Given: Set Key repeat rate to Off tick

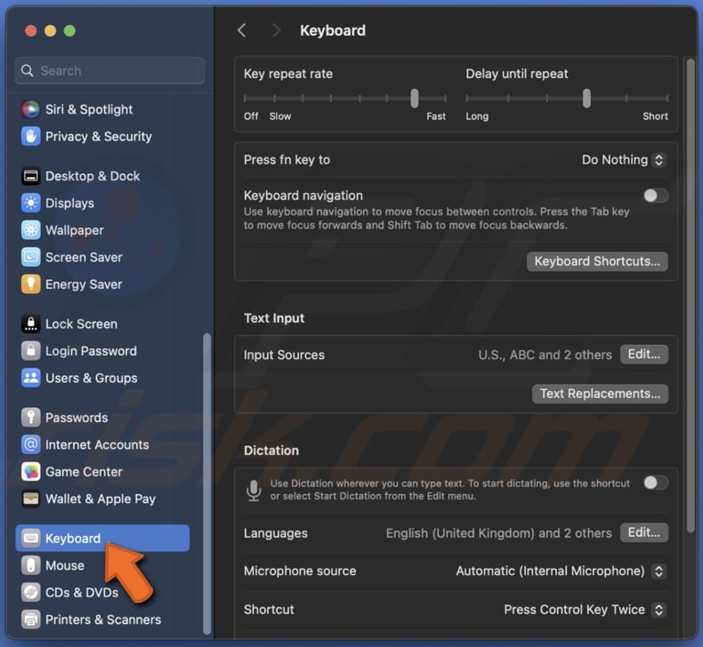Looking at the screenshot, I should pos(245,98).
